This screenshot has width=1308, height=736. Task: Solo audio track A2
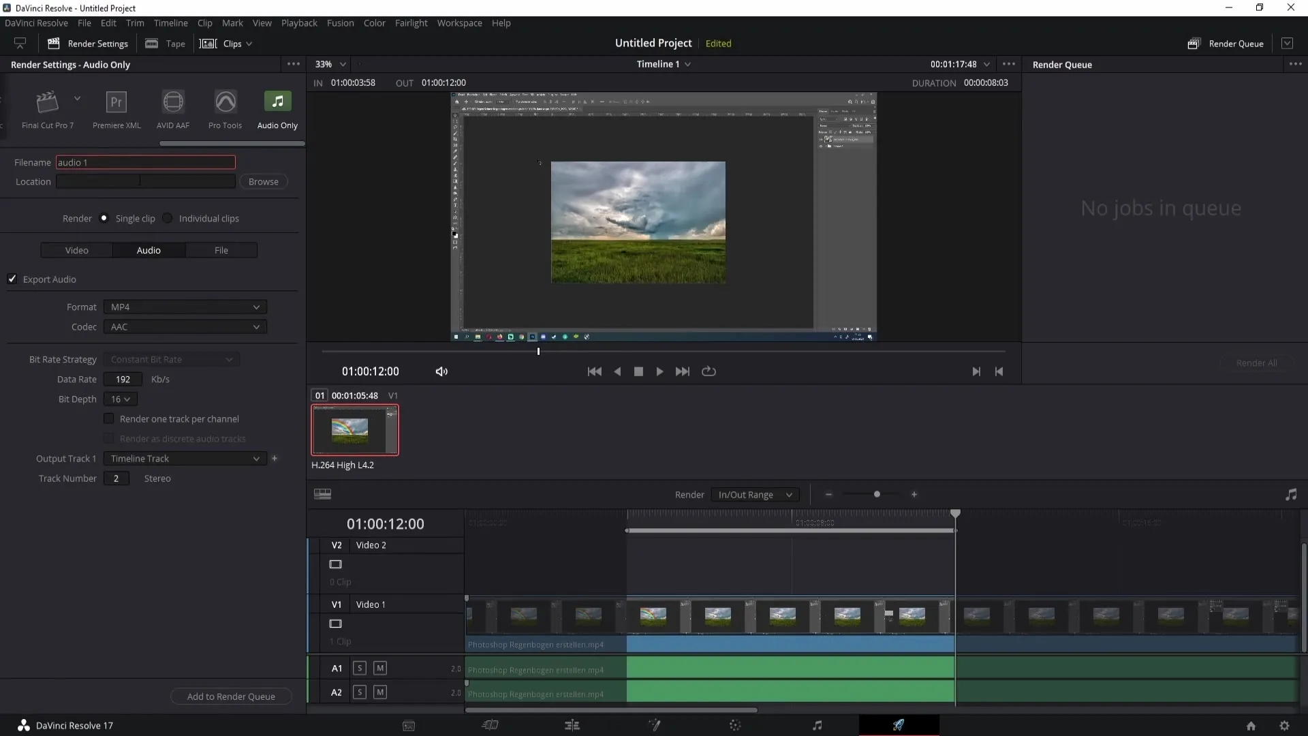[x=360, y=692]
